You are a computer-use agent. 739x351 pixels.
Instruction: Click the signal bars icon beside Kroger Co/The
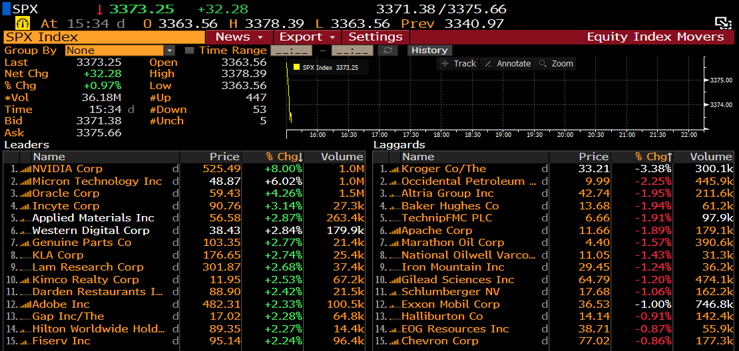[395, 169]
